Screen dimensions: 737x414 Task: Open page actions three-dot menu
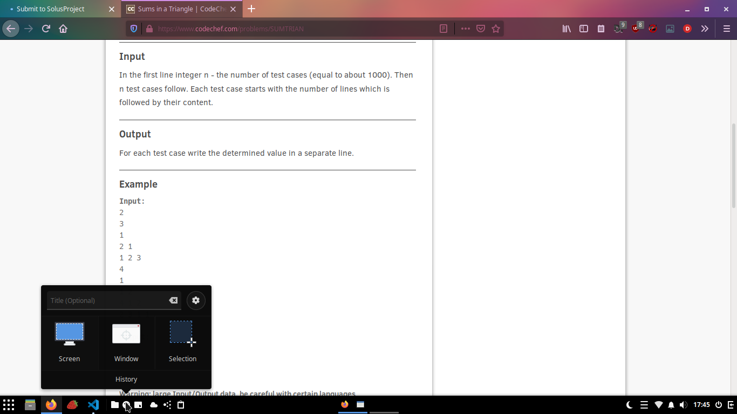[x=466, y=29]
